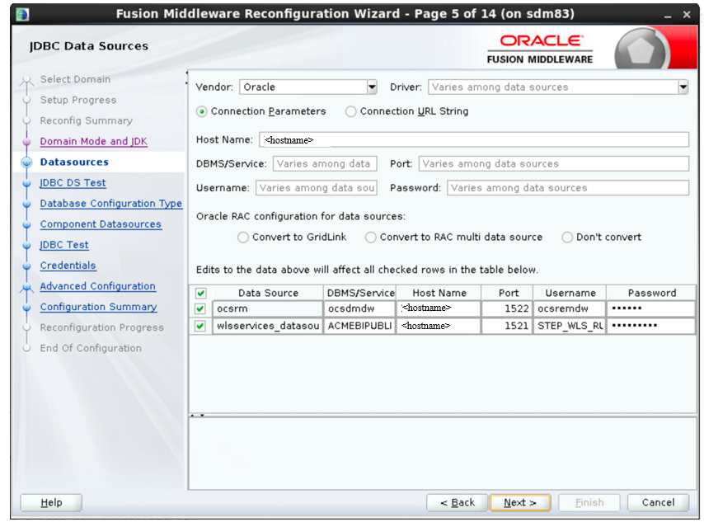The image size is (704, 527).
Task: Select the port 1521 cell
Action: click(507, 326)
